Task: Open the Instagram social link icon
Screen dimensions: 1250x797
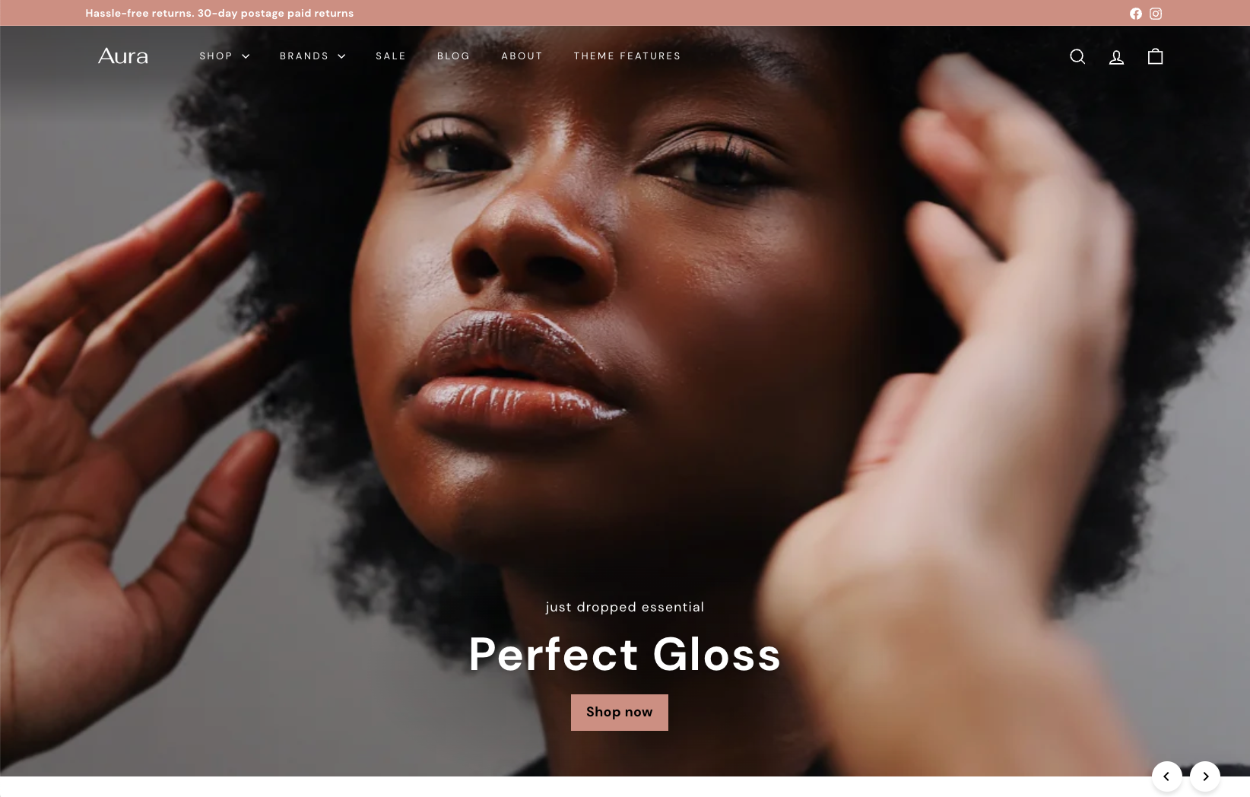Action: point(1156,14)
